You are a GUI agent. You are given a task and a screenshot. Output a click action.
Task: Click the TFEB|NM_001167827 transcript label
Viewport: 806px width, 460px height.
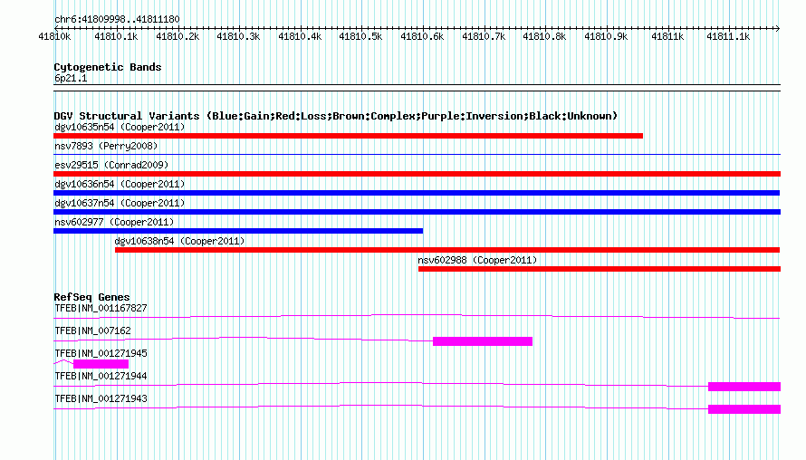pos(101,309)
